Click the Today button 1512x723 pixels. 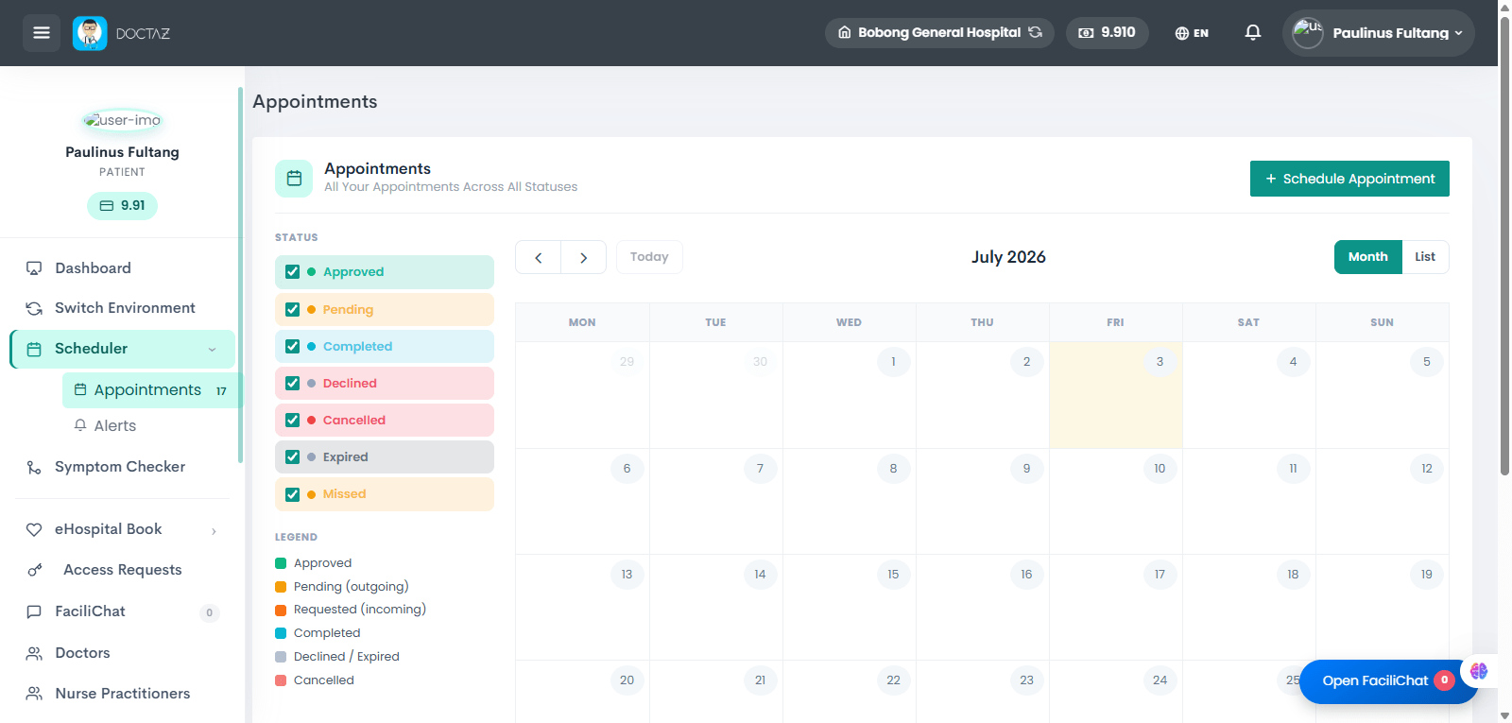click(649, 257)
